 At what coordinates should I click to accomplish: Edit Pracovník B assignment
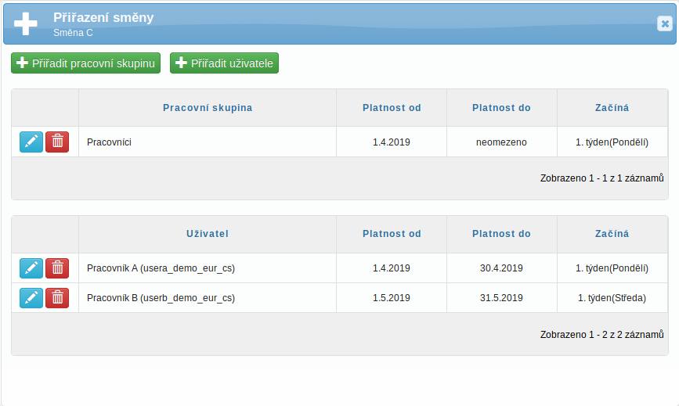point(31,298)
